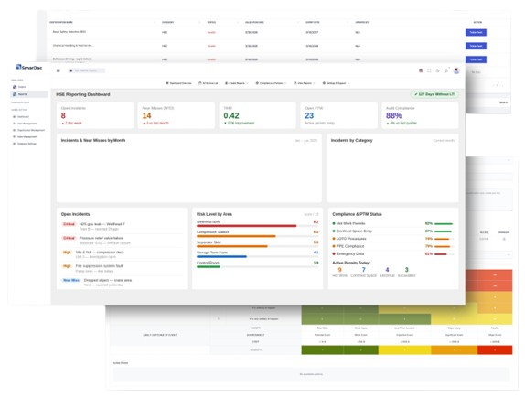Screen dimensions: 525x398
Task: Click Take Test for Defensive Driving in back window
Action: pyautogui.click(x=476, y=59)
